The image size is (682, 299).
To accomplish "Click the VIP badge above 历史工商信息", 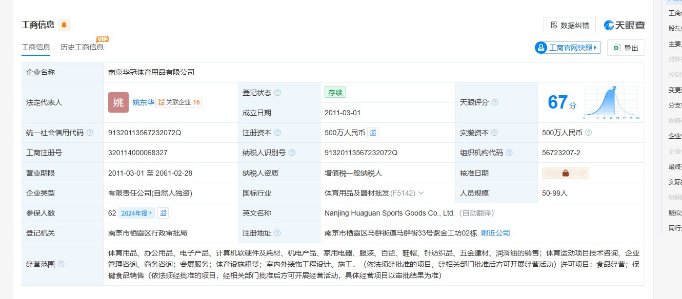I will coord(103,39).
